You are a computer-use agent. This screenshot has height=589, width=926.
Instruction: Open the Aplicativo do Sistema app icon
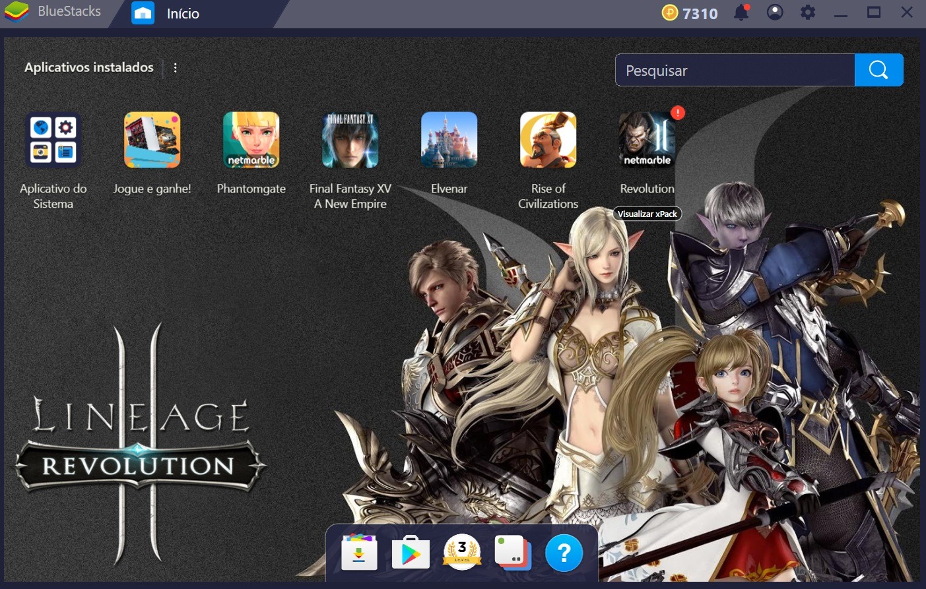(53, 140)
